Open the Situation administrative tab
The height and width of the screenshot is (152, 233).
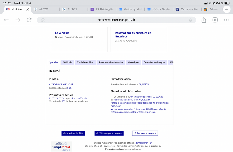coord(111,62)
